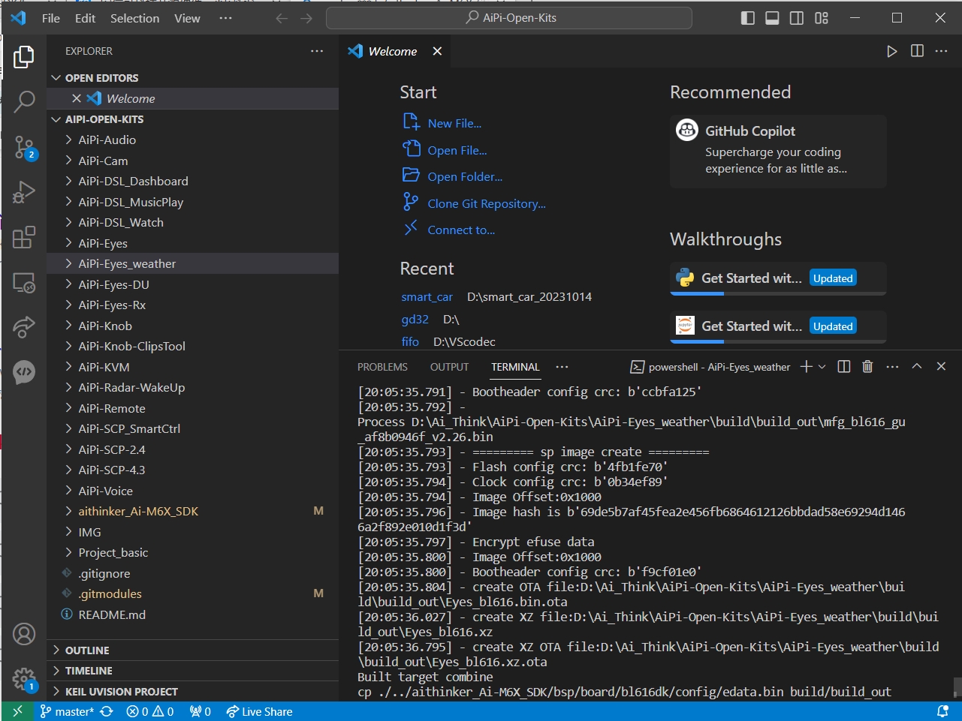This screenshot has height=721, width=962.
Task: Open recent project smart_car
Action: coord(427,296)
